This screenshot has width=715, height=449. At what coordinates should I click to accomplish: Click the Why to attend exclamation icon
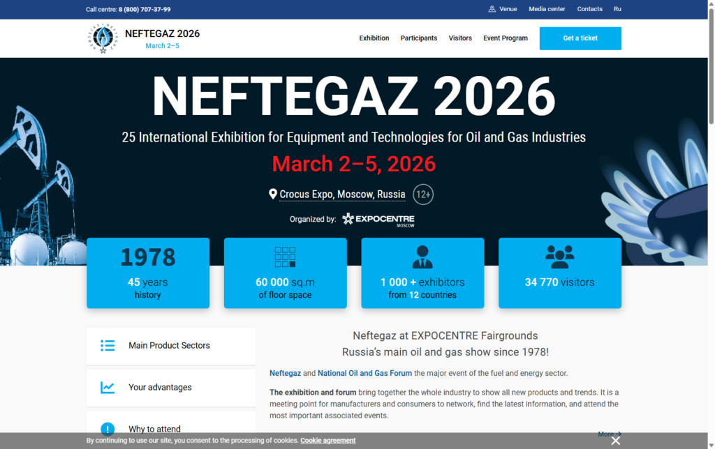click(108, 429)
